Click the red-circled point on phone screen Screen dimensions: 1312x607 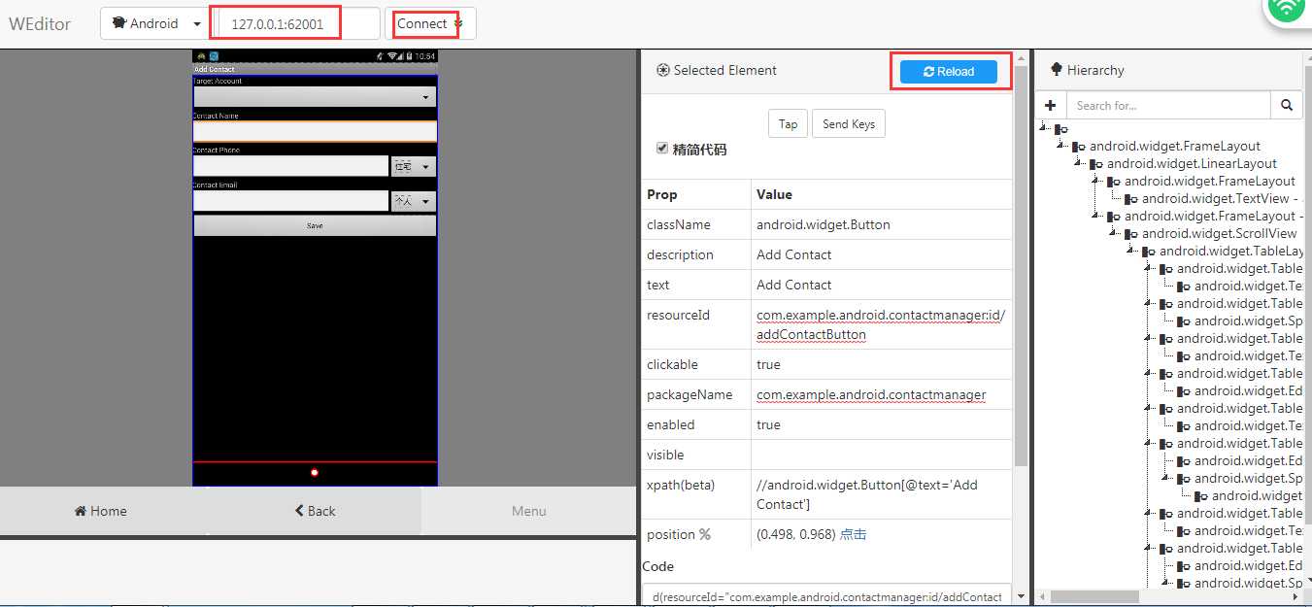(x=315, y=472)
